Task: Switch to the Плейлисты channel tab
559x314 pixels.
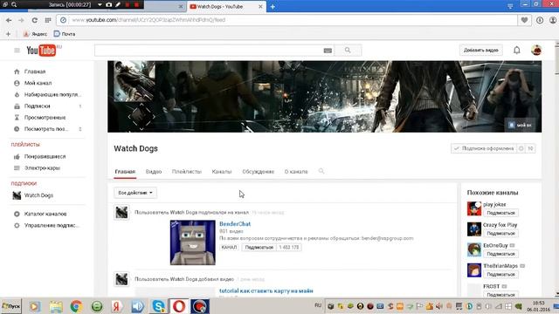Action: 187,172
